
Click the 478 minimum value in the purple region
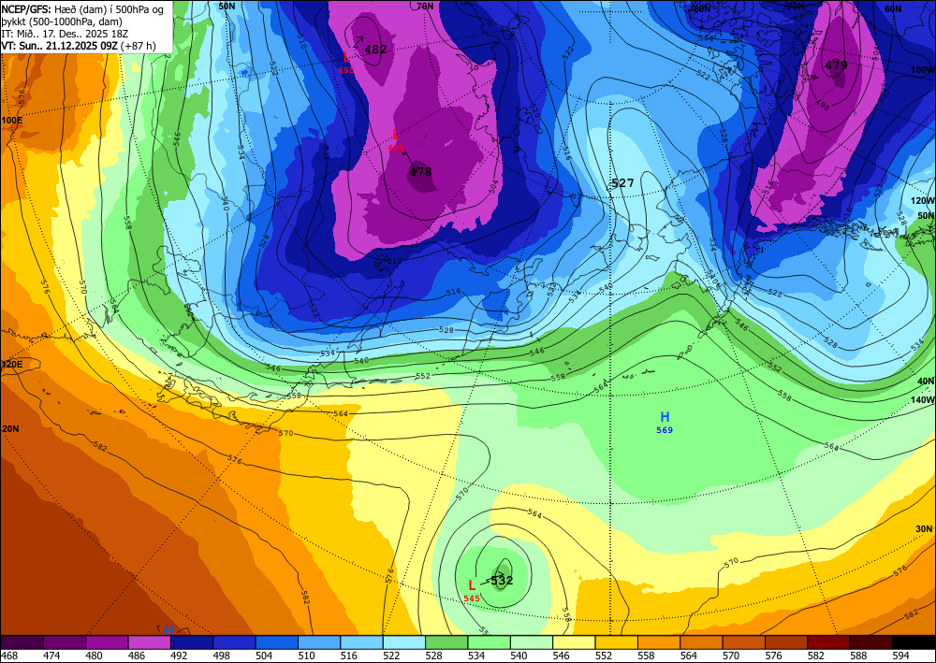tap(420, 172)
